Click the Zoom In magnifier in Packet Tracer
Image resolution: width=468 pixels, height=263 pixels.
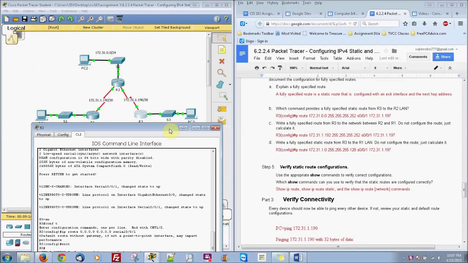coord(82,19)
